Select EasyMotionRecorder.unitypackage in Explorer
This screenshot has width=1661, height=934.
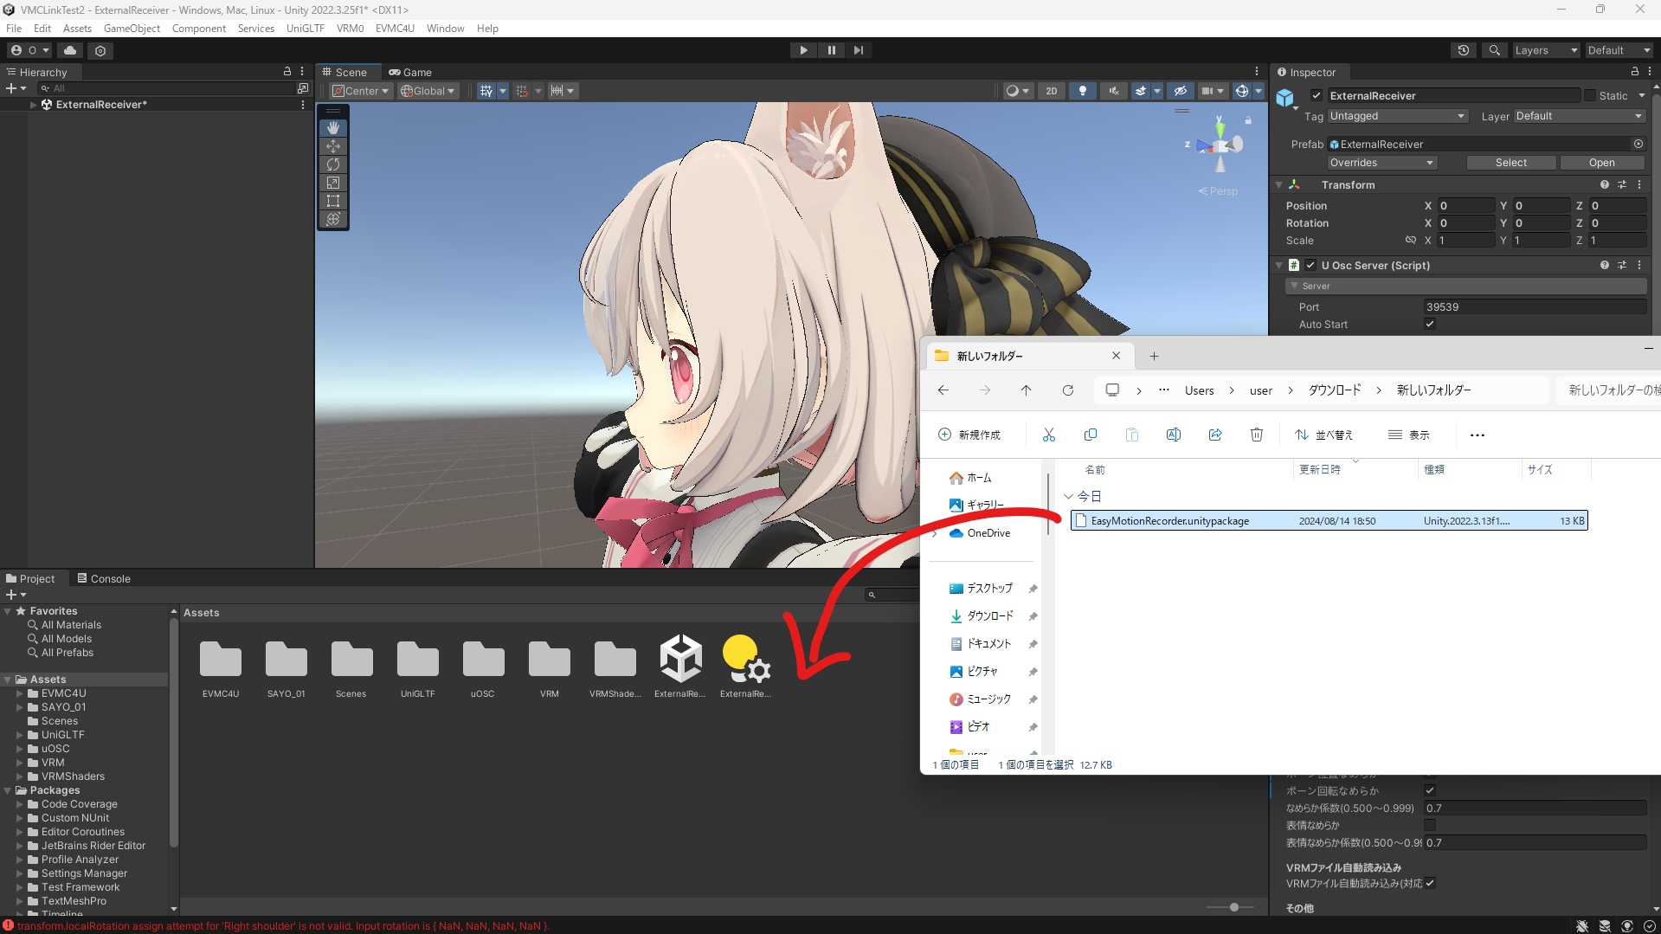(1169, 520)
